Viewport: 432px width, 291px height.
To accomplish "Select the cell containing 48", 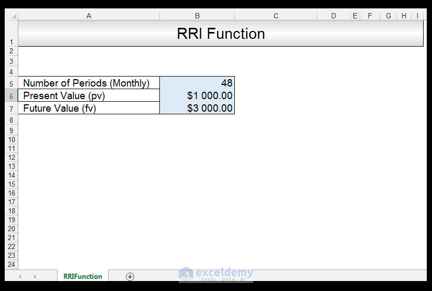I will pyautogui.click(x=197, y=83).
